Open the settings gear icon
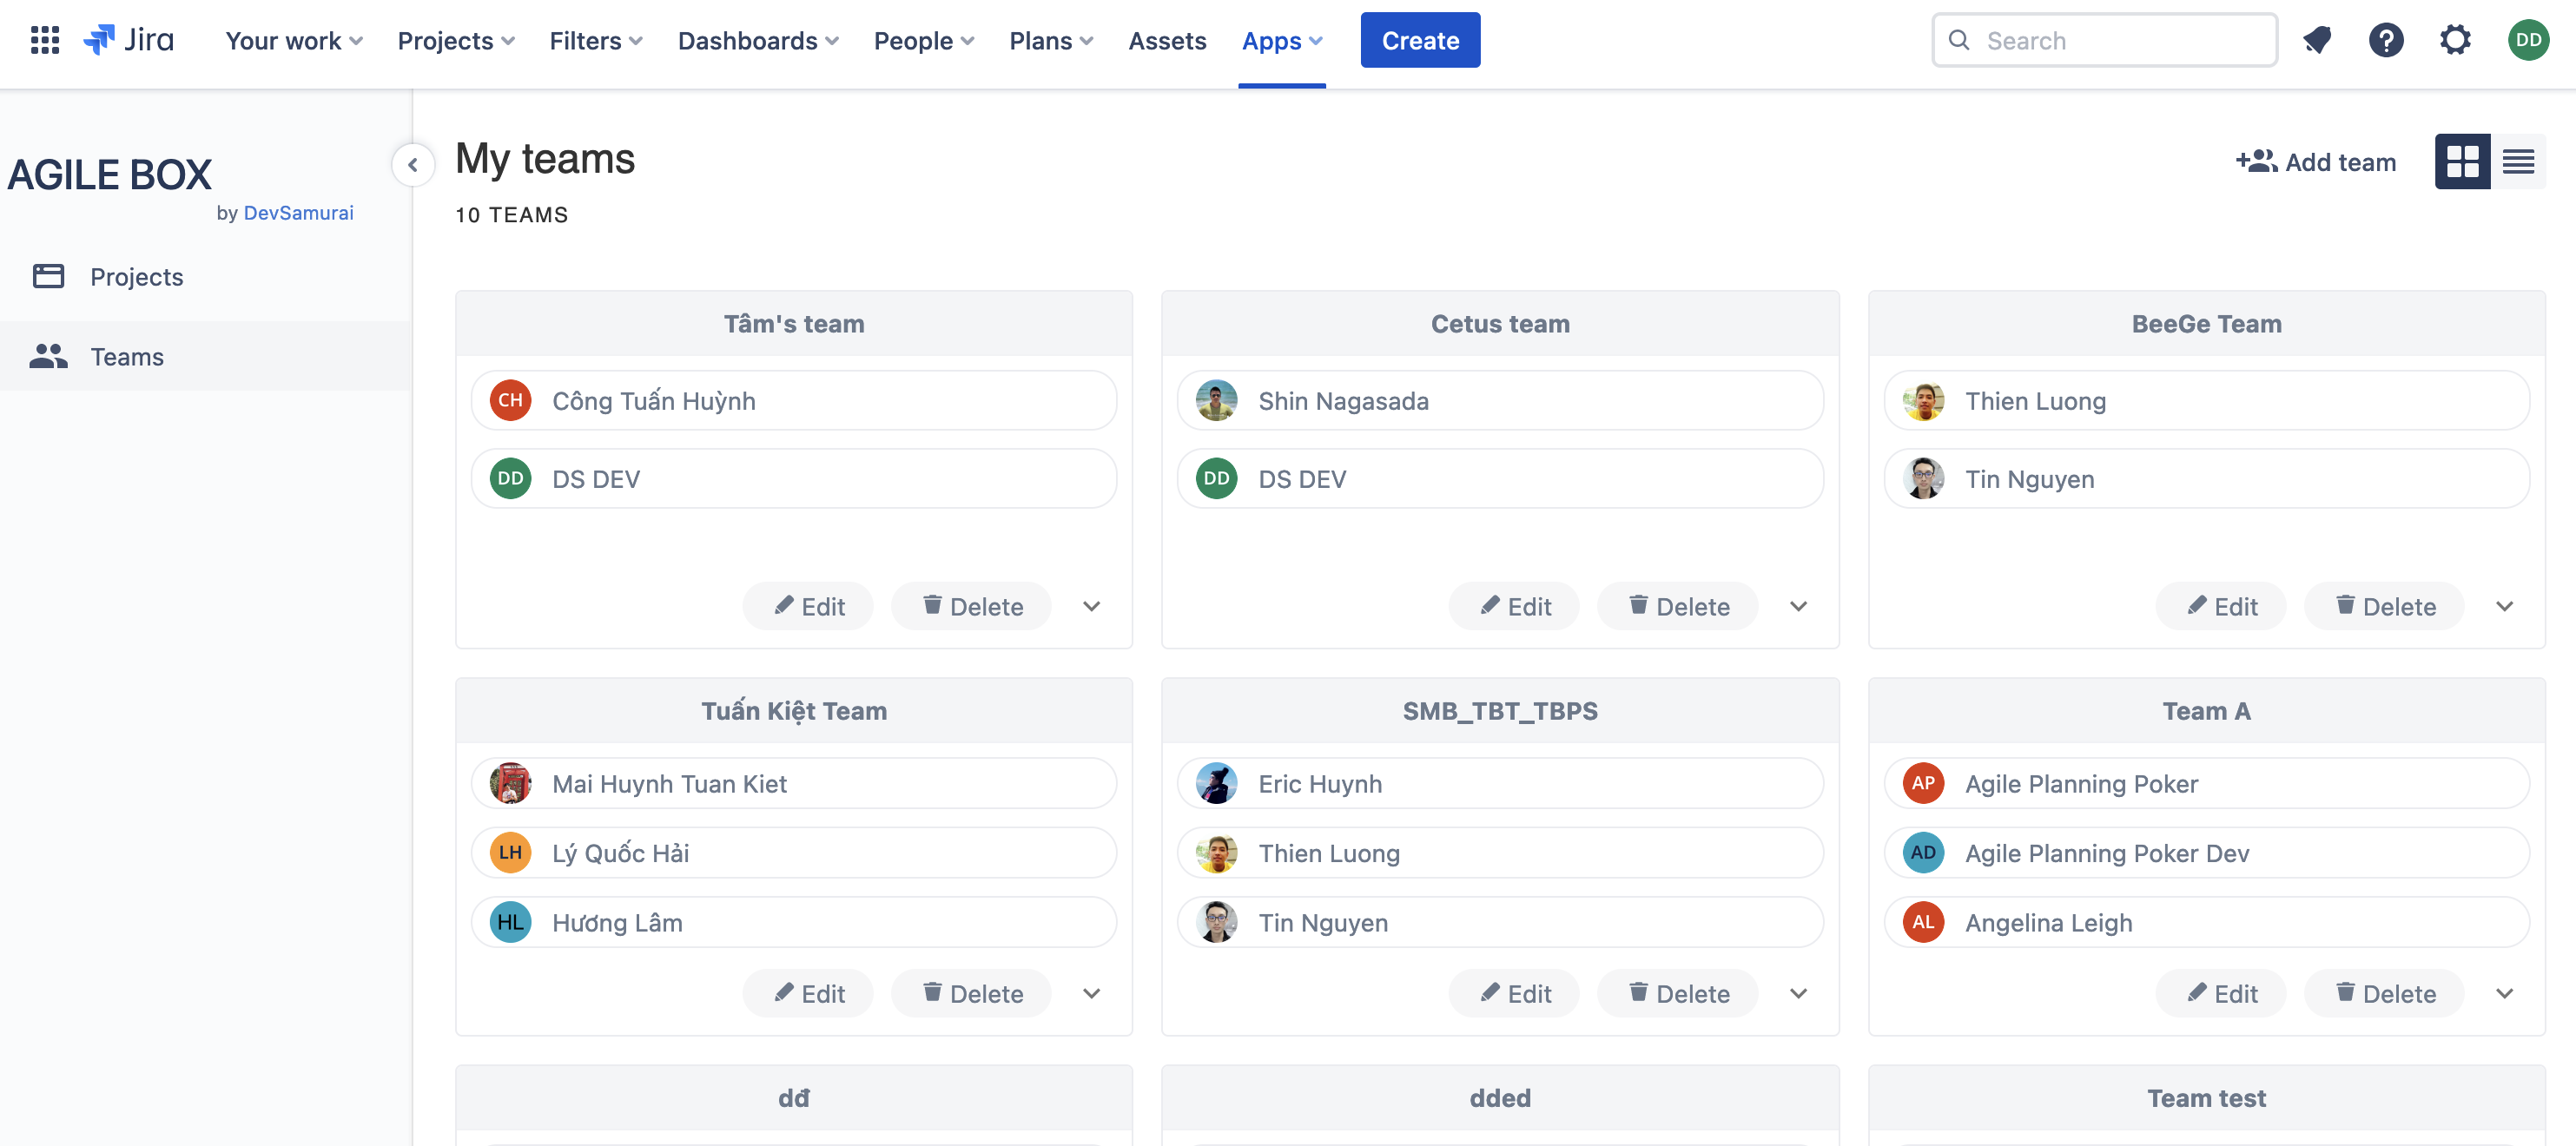 tap(2454, 40)
